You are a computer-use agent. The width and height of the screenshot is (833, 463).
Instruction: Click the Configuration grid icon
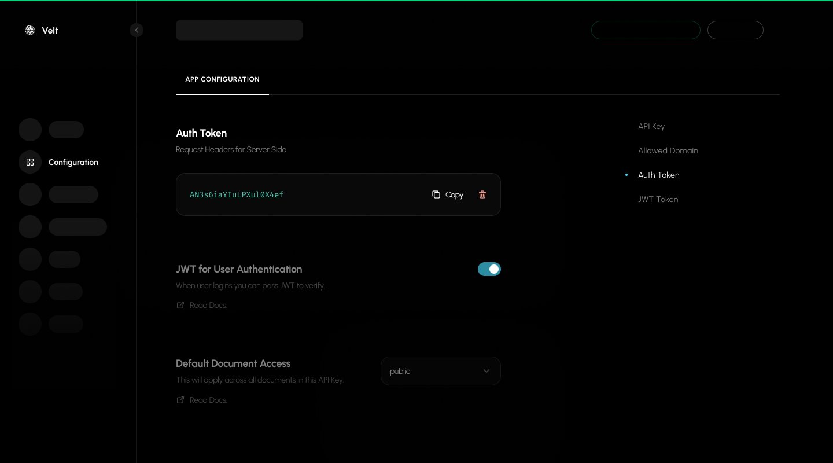tap(30, 162)
